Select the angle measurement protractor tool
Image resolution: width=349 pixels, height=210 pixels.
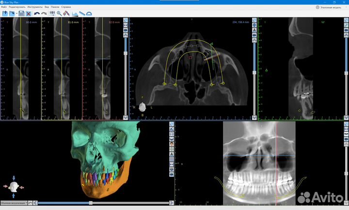89,14
